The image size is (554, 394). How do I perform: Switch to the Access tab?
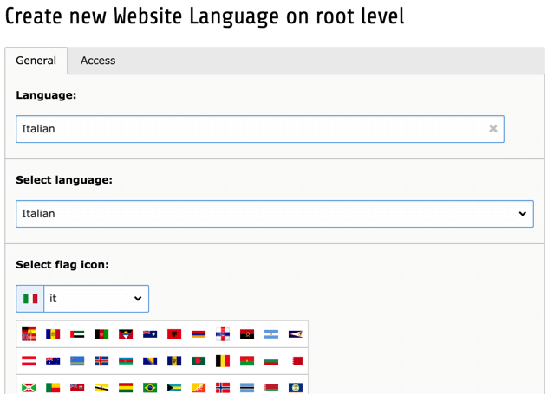coord(98,61)
